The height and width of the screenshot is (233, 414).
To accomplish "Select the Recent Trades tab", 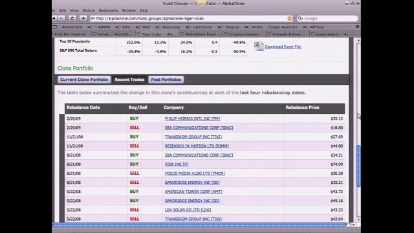I will 129,80.
